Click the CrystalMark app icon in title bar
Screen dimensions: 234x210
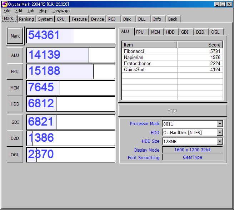[5, 4]
